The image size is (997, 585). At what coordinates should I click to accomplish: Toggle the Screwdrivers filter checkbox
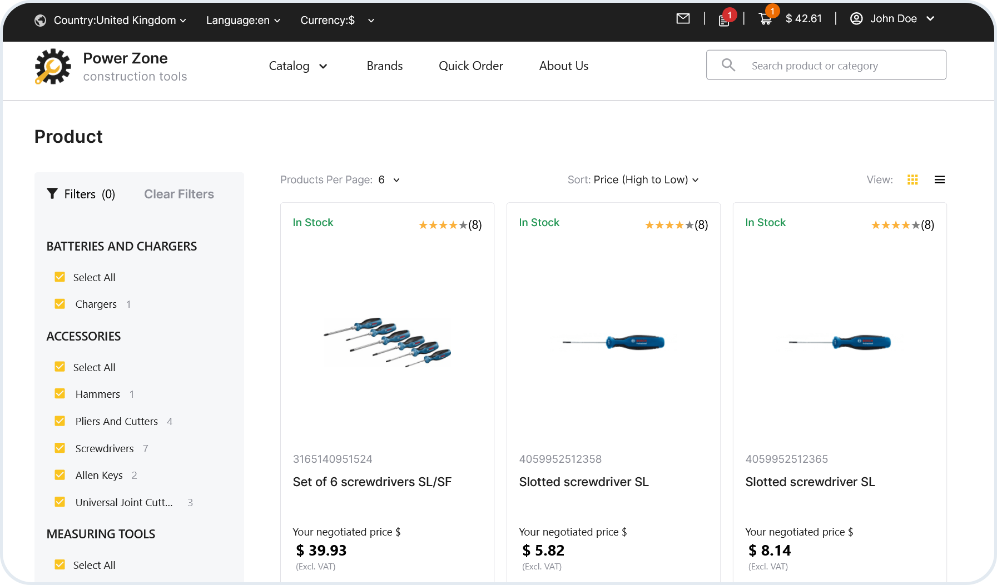coord(60,448)
